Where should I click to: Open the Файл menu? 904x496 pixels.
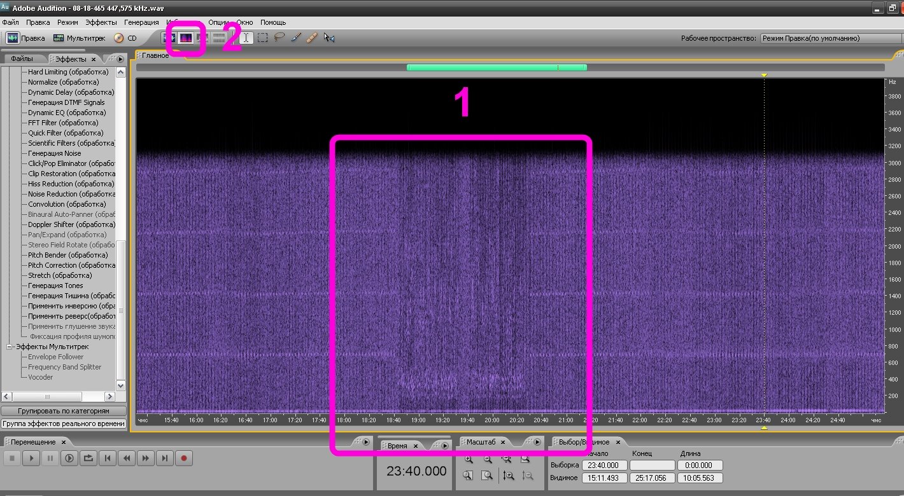click(x=10, y=22)
